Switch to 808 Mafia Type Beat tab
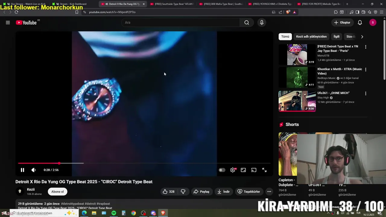Image resolution: width=386 pixels, height=217 pixels. pyautogui.click(x=221, y=4)
